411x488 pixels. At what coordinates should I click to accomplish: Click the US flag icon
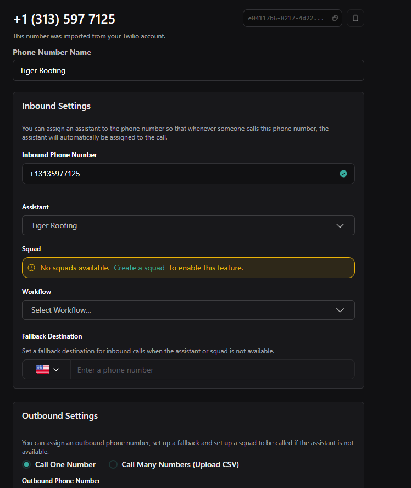43,369
